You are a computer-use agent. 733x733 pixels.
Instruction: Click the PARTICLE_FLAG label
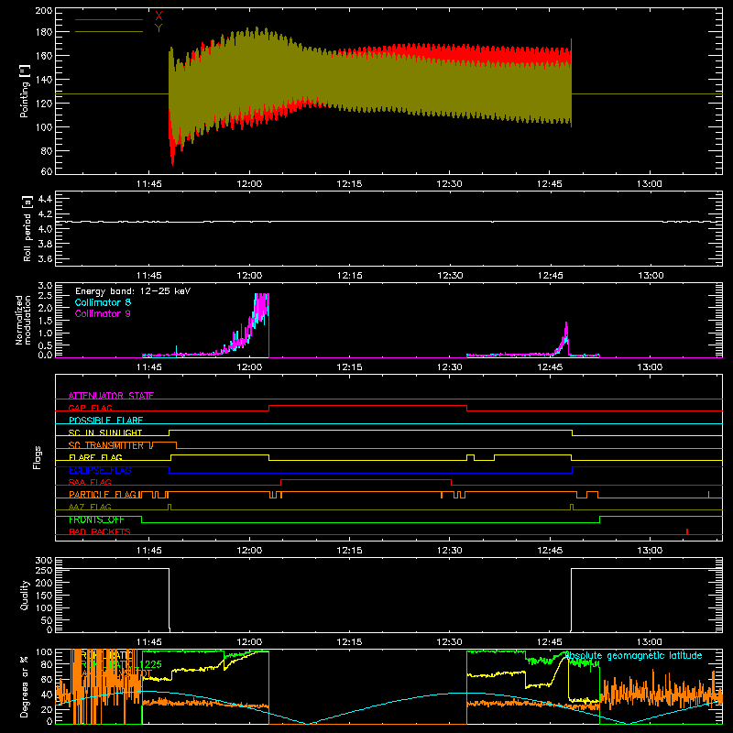(x=103, y=494)
